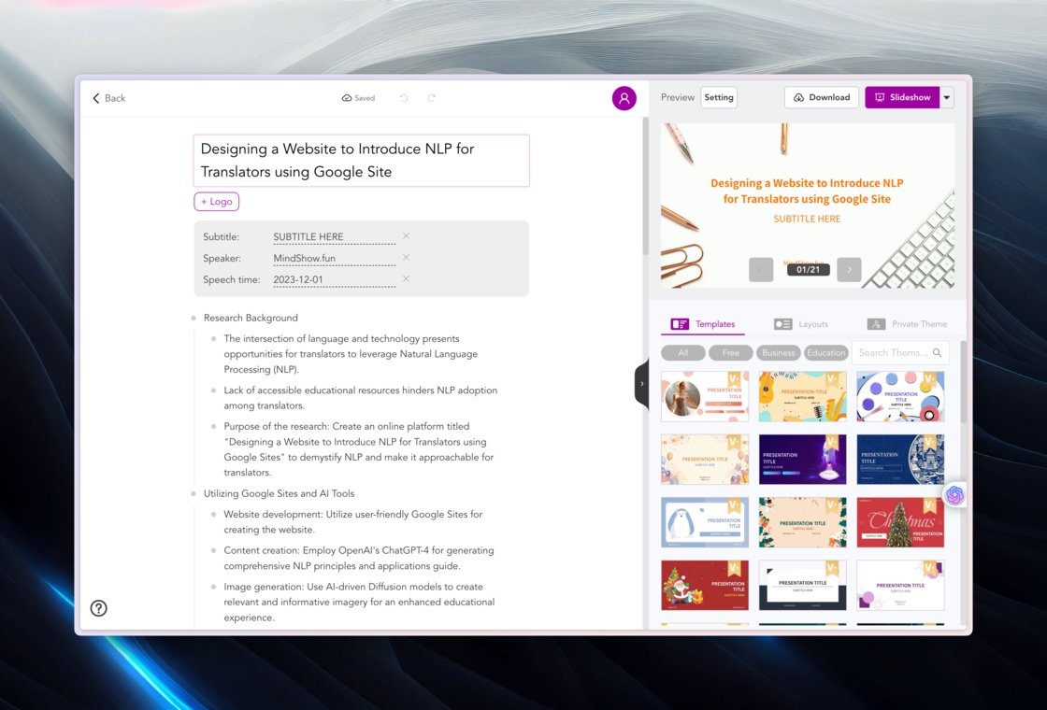The image size is (1047, 710).
Task: Click the 01/21 slide counter
Action: coord(808,270)
